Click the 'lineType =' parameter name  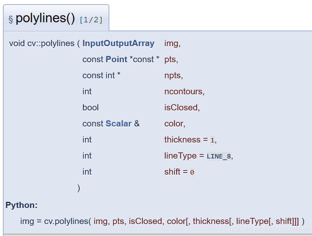(184, 156)
